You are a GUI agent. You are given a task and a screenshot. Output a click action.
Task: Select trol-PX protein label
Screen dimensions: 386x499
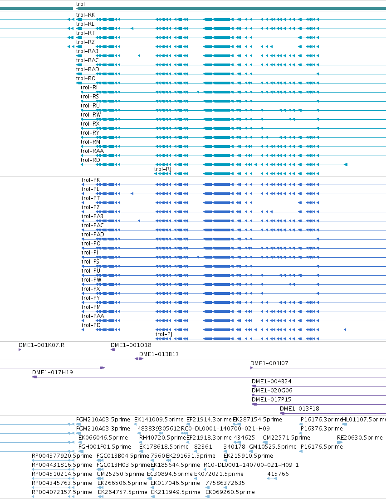pyautogui.click(x=91, y=289)
